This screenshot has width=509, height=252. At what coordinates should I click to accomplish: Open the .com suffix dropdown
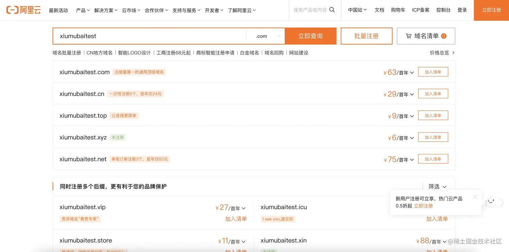coord(266,36)
